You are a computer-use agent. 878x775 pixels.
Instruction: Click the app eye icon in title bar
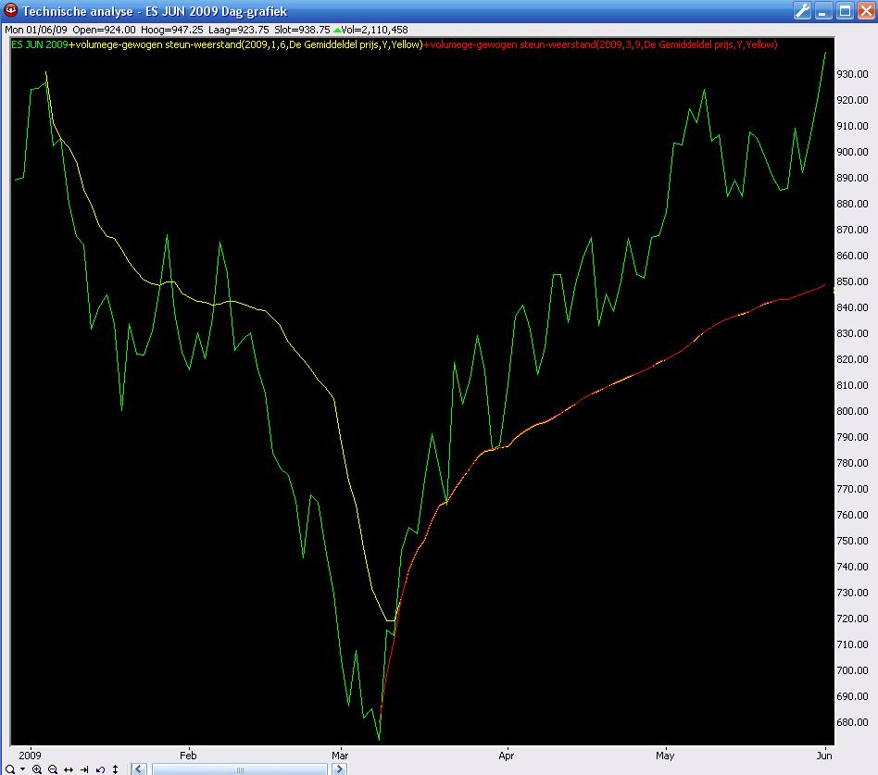10,11
